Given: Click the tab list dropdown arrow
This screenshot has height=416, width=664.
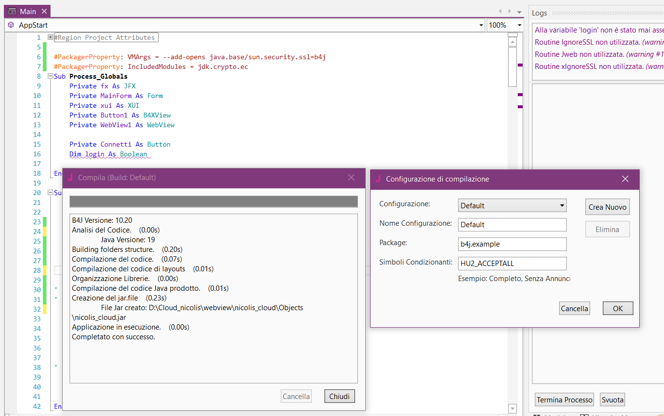Looking at the screenshot, I should (519, 11).
